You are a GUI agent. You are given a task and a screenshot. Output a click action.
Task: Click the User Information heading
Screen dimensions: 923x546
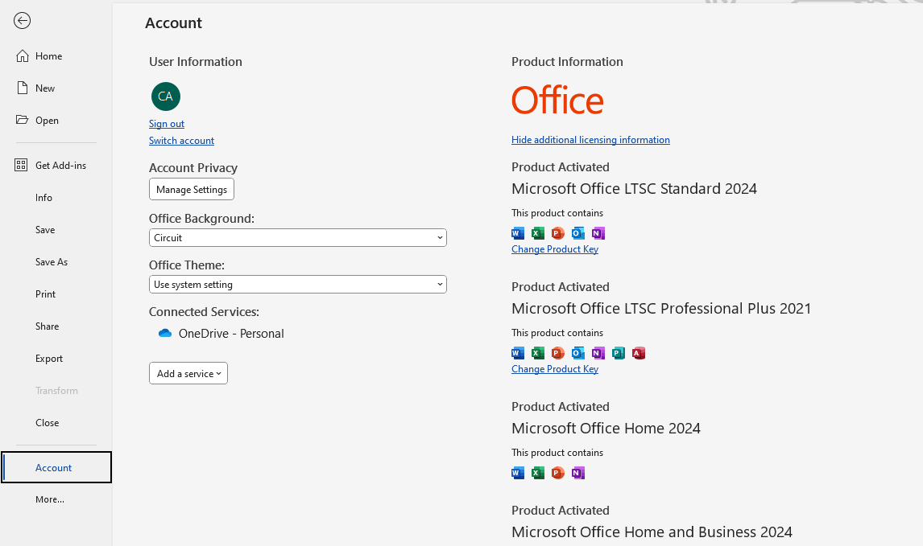[196, 62]
